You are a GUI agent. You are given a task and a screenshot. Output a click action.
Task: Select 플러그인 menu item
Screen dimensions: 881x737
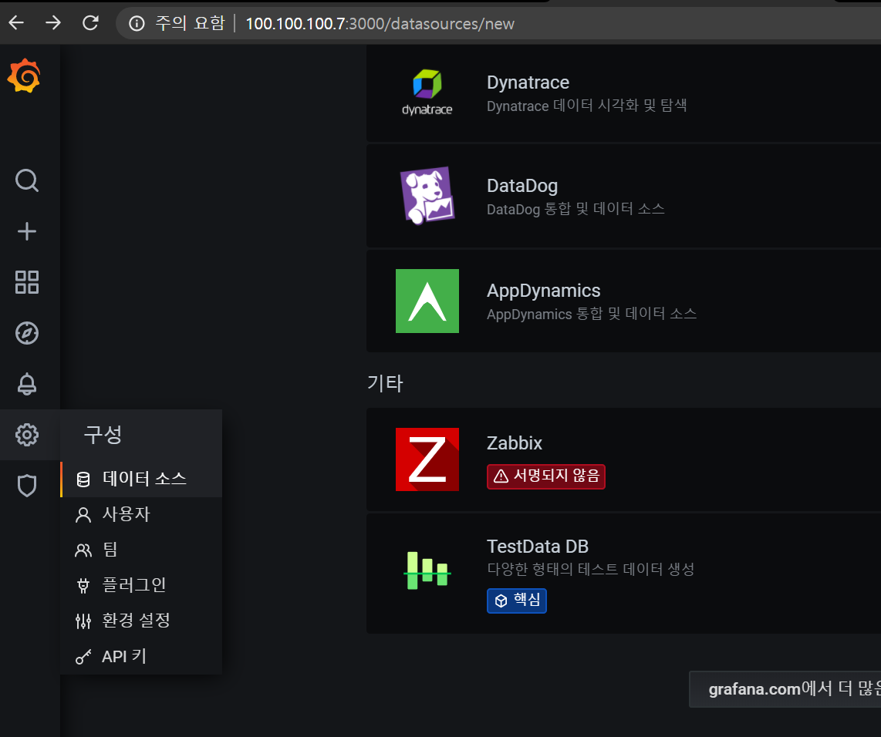[x=142, y=585]
